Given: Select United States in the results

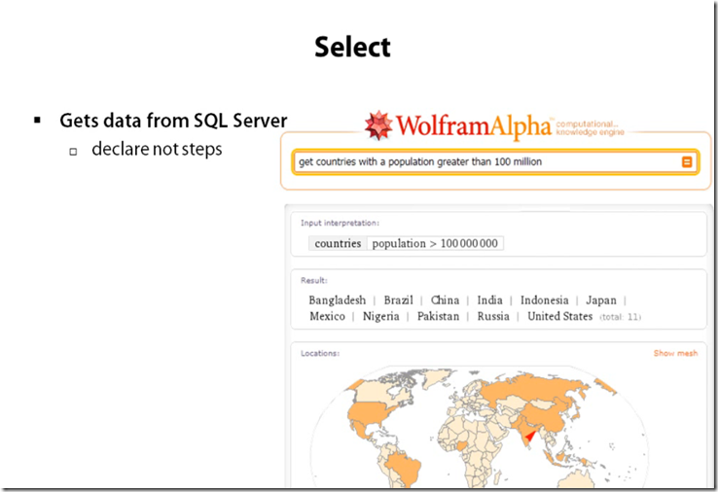Looking at the screenshot, I should 560,316.
